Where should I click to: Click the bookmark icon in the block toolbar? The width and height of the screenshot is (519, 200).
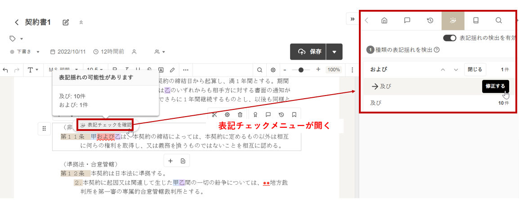point(294,115)
